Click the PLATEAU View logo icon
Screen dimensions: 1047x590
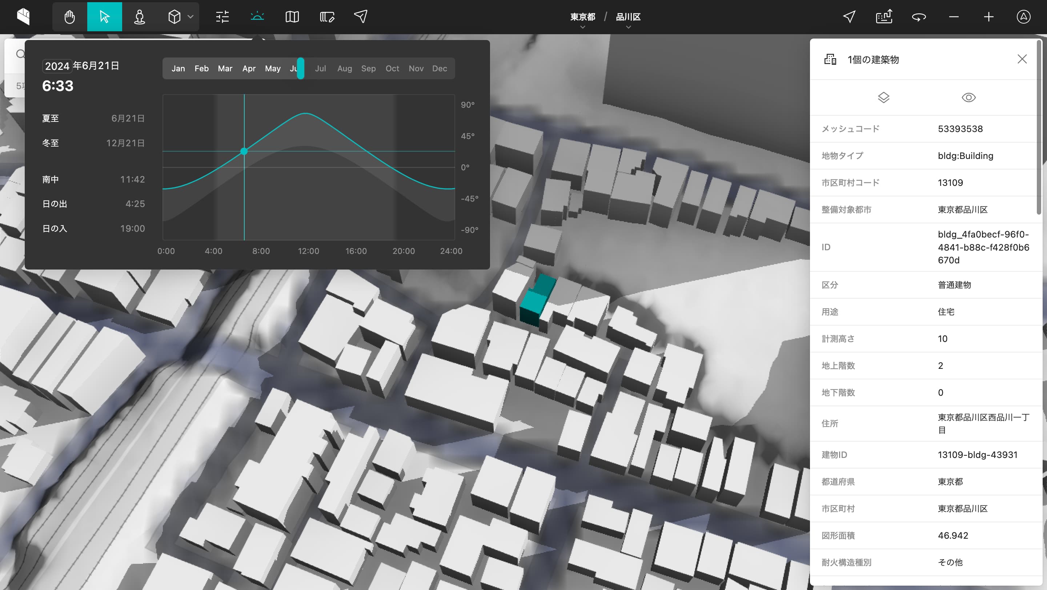point(24,17)
